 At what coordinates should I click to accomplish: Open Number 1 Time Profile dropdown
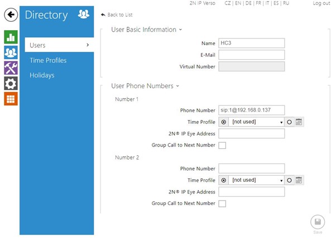tap(257, 122)
